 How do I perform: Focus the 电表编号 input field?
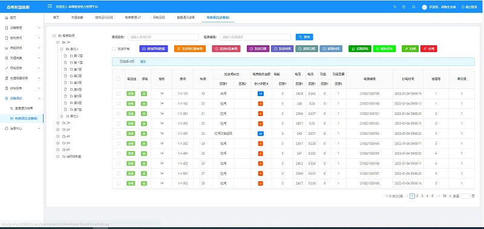pos(255,37)
